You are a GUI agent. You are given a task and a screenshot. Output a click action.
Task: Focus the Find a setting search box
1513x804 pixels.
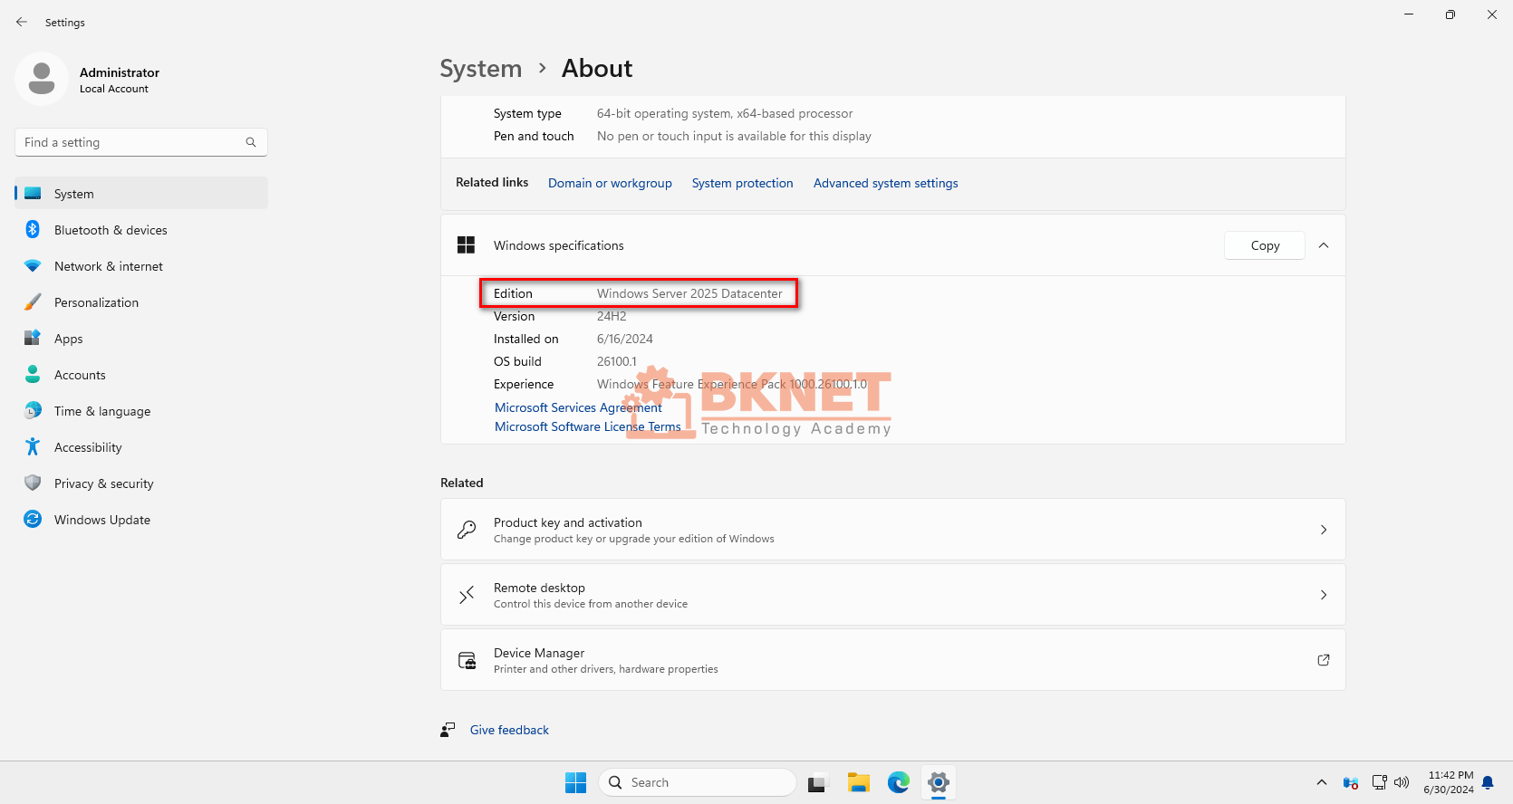[141, 142]
